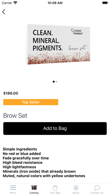Click the Liquid Powder heart logo

[x=72, y=30]
